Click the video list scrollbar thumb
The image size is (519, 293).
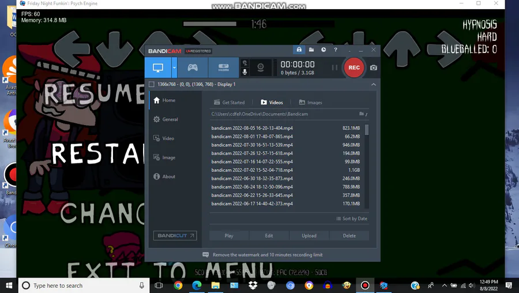366,130
